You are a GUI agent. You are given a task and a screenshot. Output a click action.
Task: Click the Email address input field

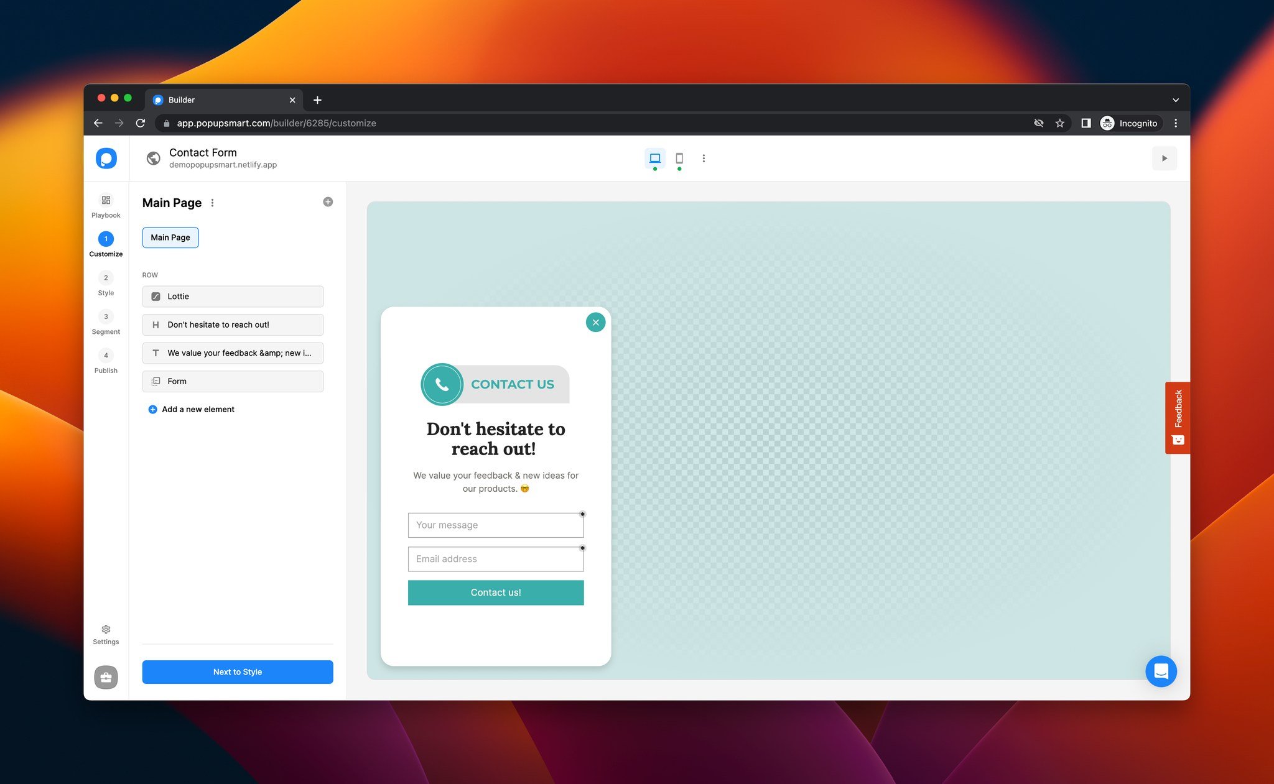point(495,558)
